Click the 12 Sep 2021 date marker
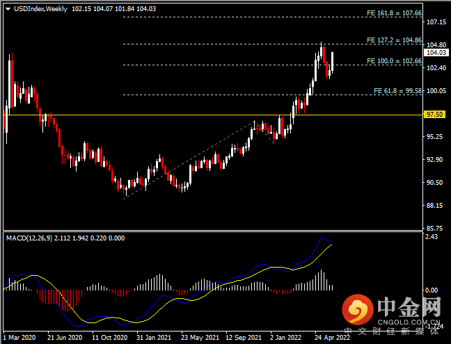The image size is (451, 344). [x=244, y=337]
